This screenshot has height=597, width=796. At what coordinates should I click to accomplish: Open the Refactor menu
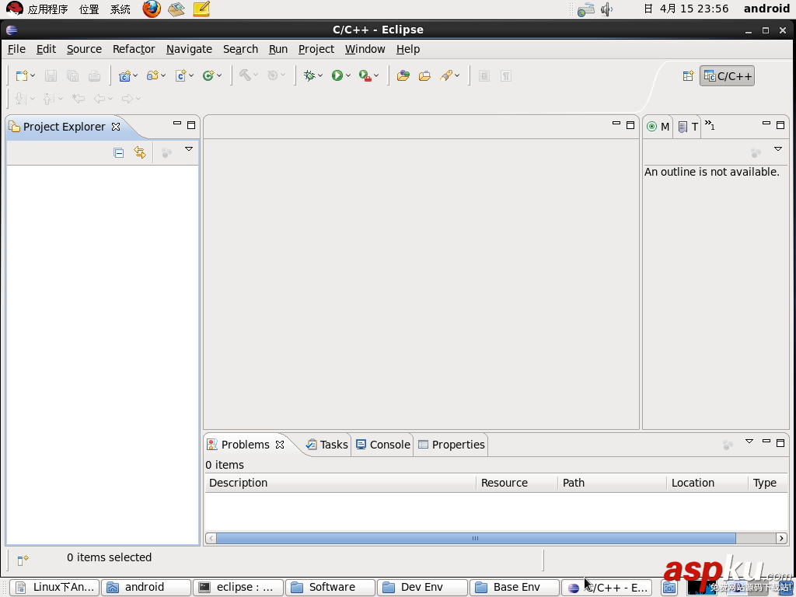(134, 49)
